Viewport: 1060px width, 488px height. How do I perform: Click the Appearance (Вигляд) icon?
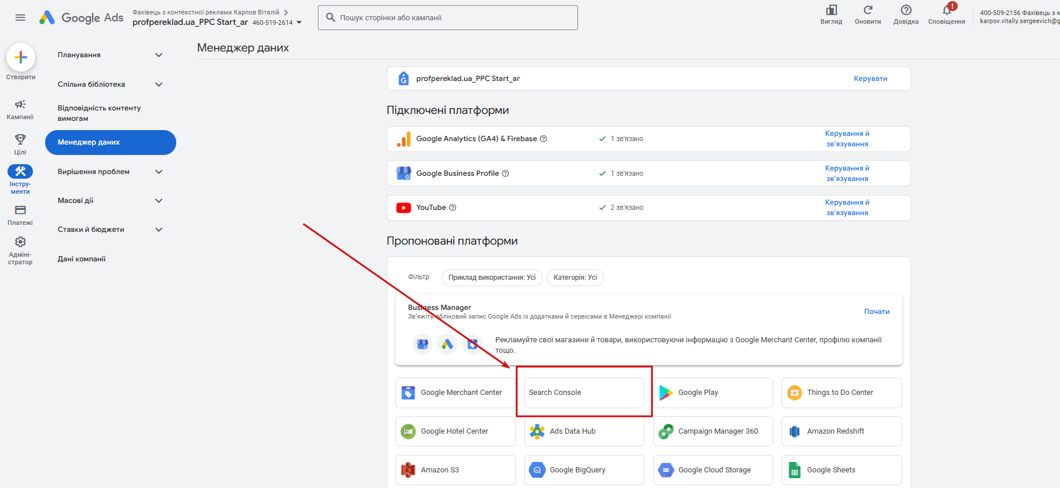[831, 10]
